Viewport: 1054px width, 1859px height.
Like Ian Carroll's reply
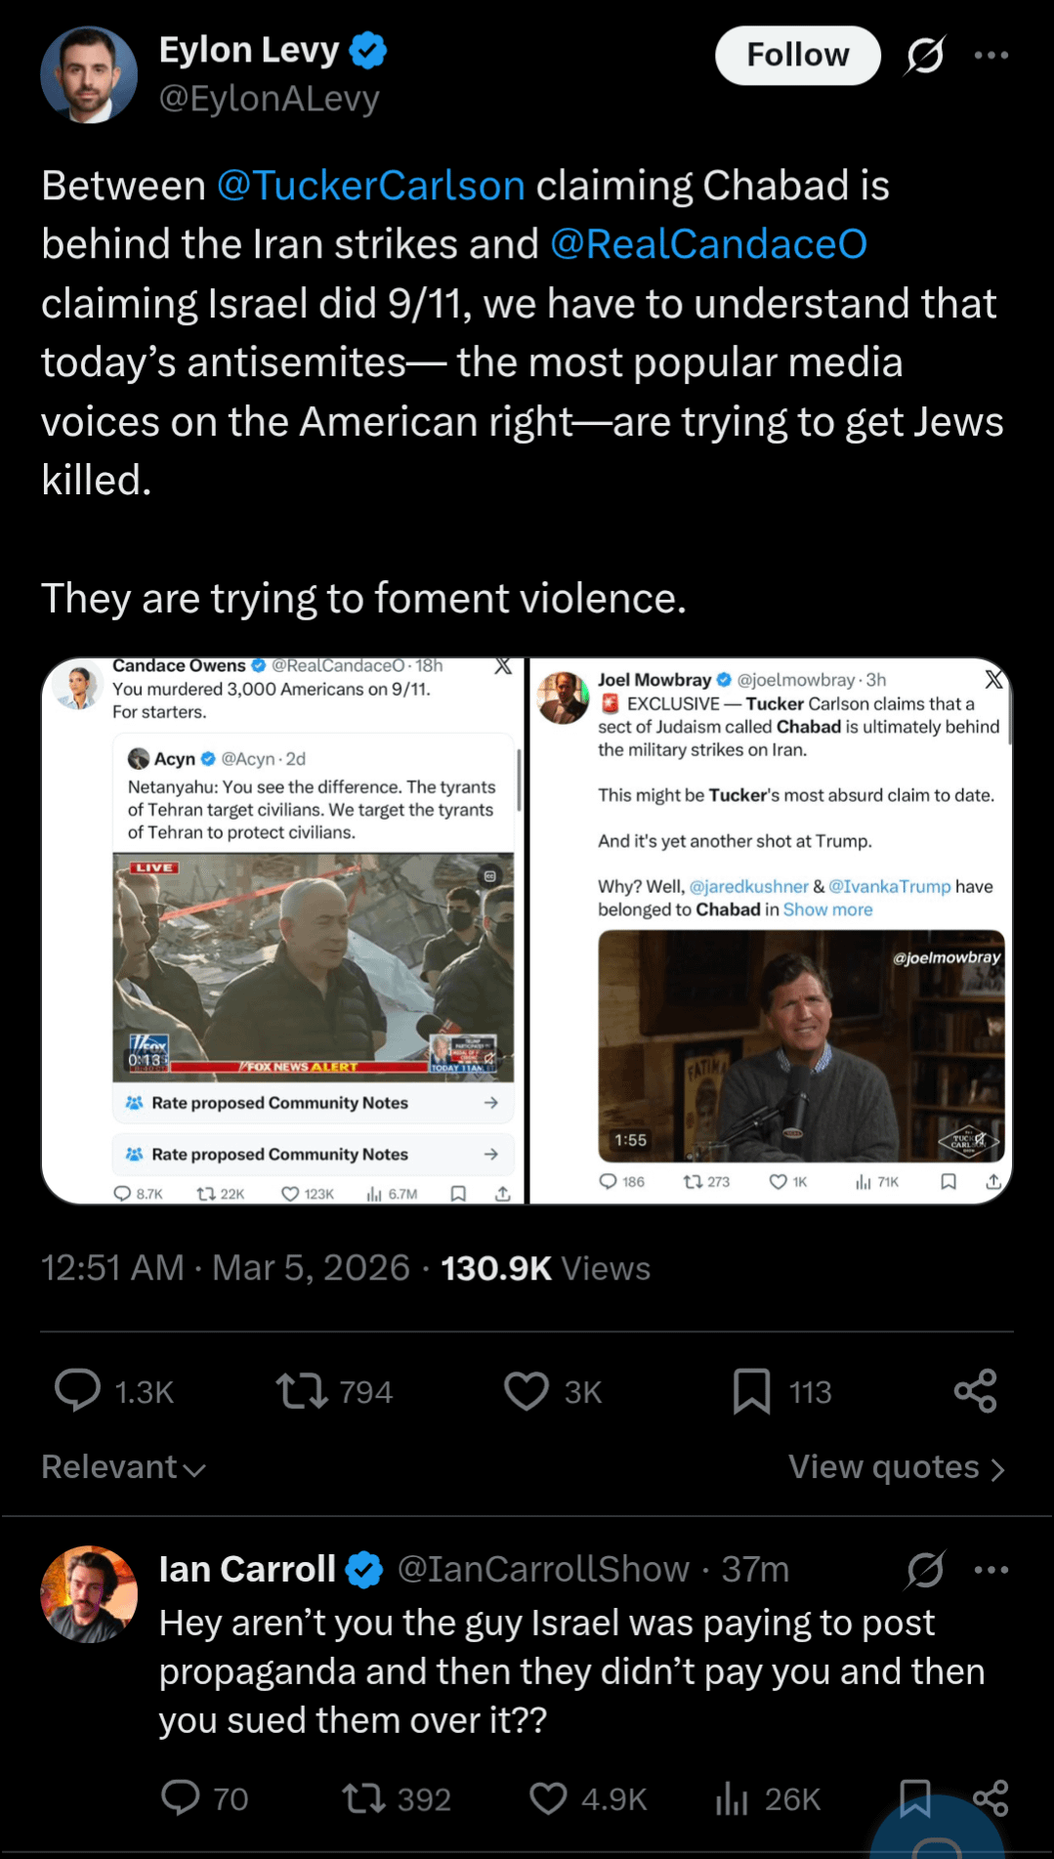coord(548,1797)
